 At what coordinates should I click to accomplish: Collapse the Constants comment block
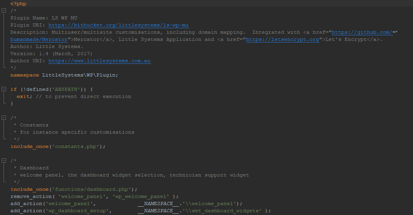click(4, 118)
